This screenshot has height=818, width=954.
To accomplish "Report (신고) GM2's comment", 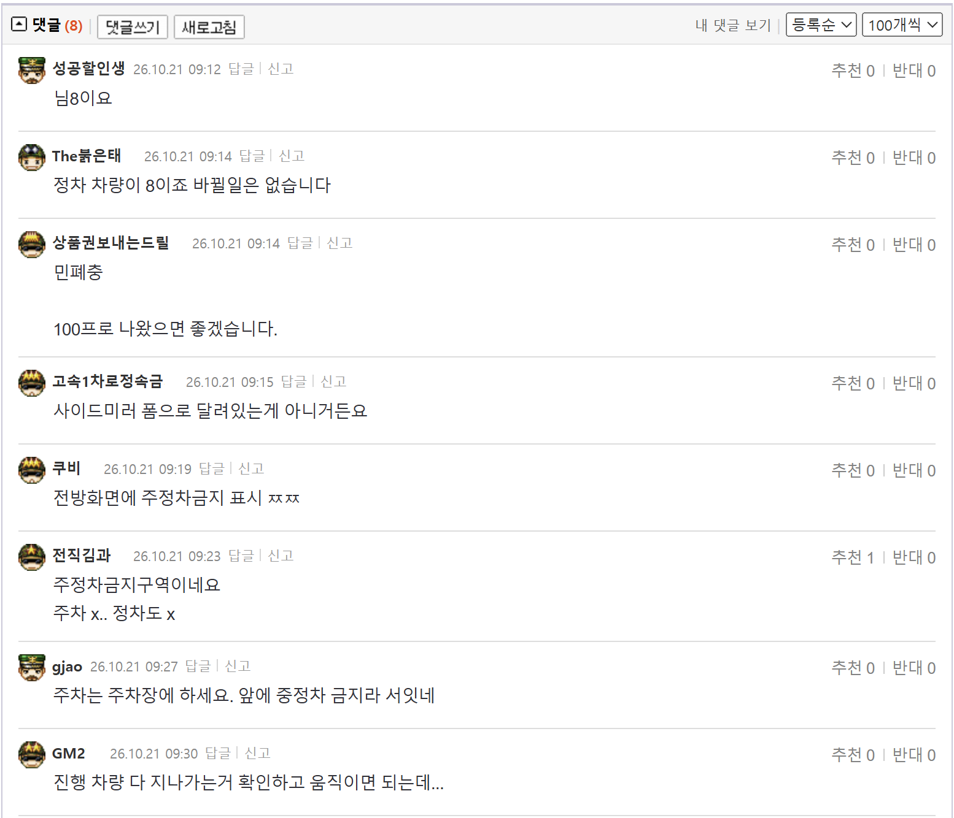I will (x=257, y=753).
